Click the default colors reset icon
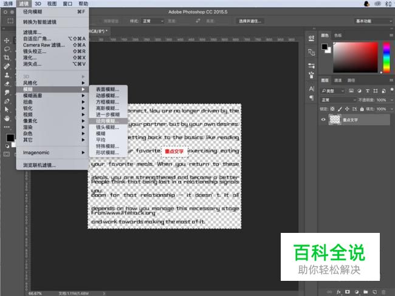This screenshot has height=296, width=395. pos(7,146)
